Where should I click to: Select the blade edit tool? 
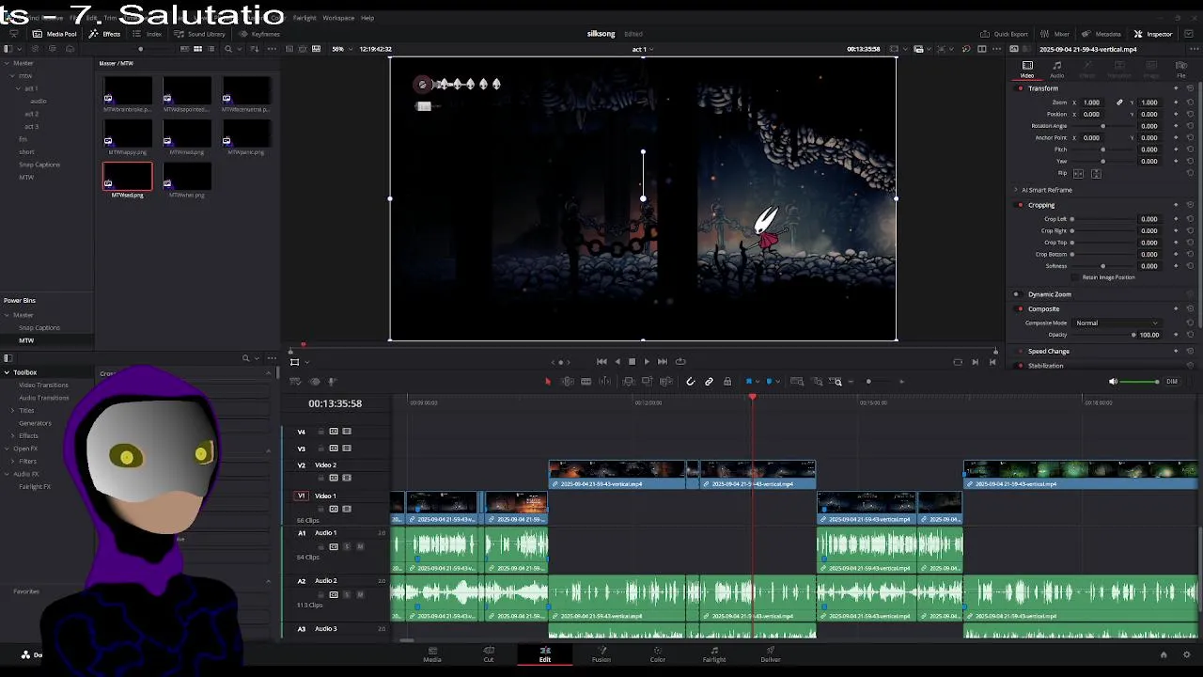click(586, 382)
